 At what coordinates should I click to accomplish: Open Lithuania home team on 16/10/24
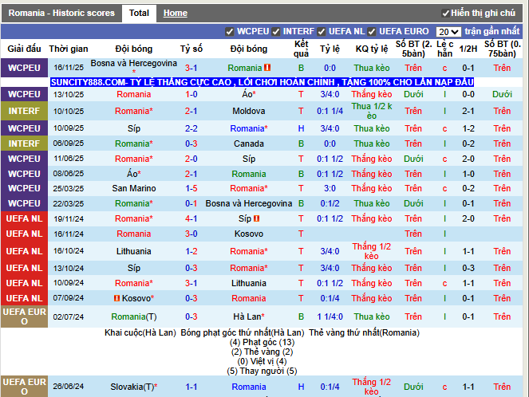pos(133,251)
